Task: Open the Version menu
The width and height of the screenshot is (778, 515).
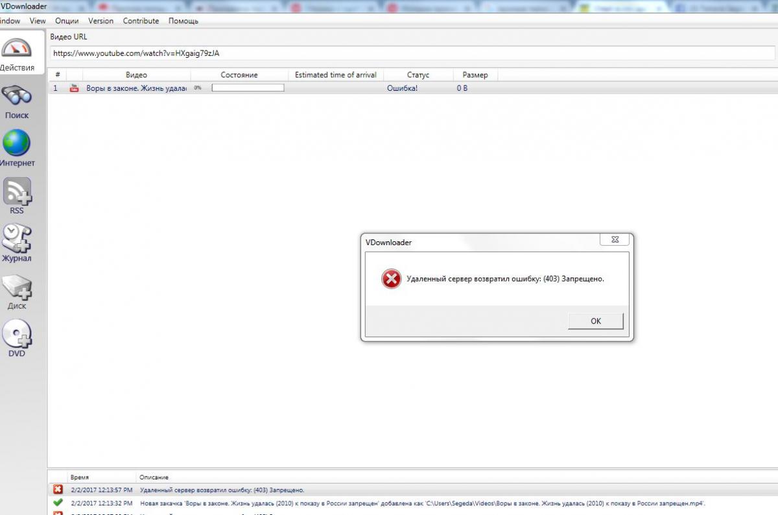Action: [x=100, y=21]
